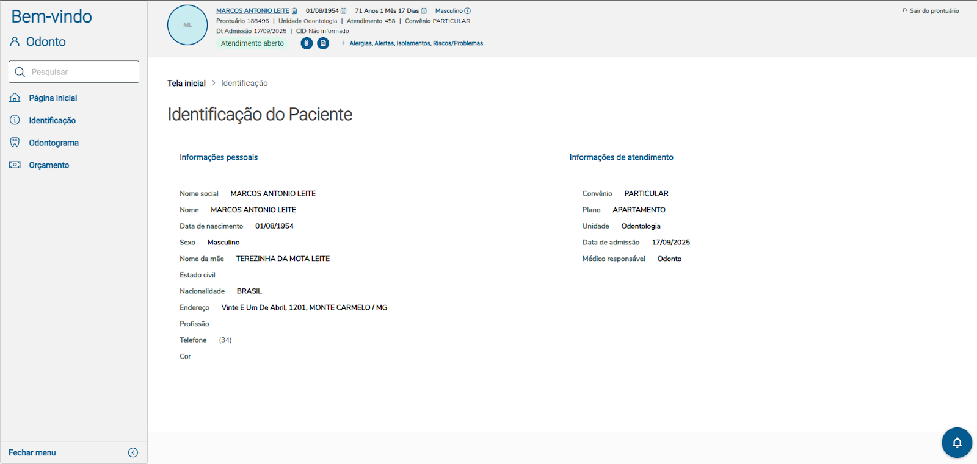Viewport: 977px width, 464px height.
Task: Click the Unidade value Odontologia in details
Action: click(x=641, y=226)
